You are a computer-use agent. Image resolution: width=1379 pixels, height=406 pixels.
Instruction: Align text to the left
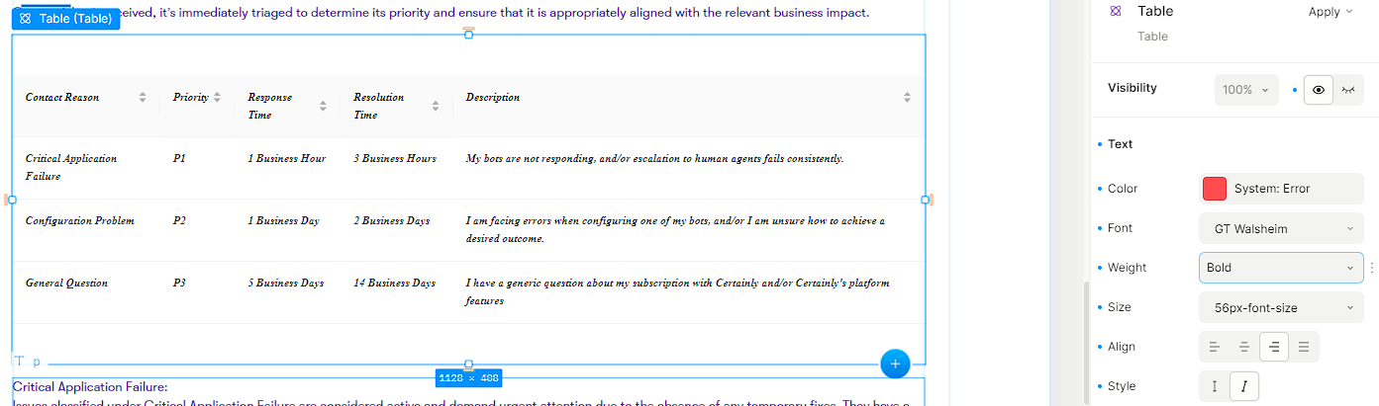point(1214,347)
